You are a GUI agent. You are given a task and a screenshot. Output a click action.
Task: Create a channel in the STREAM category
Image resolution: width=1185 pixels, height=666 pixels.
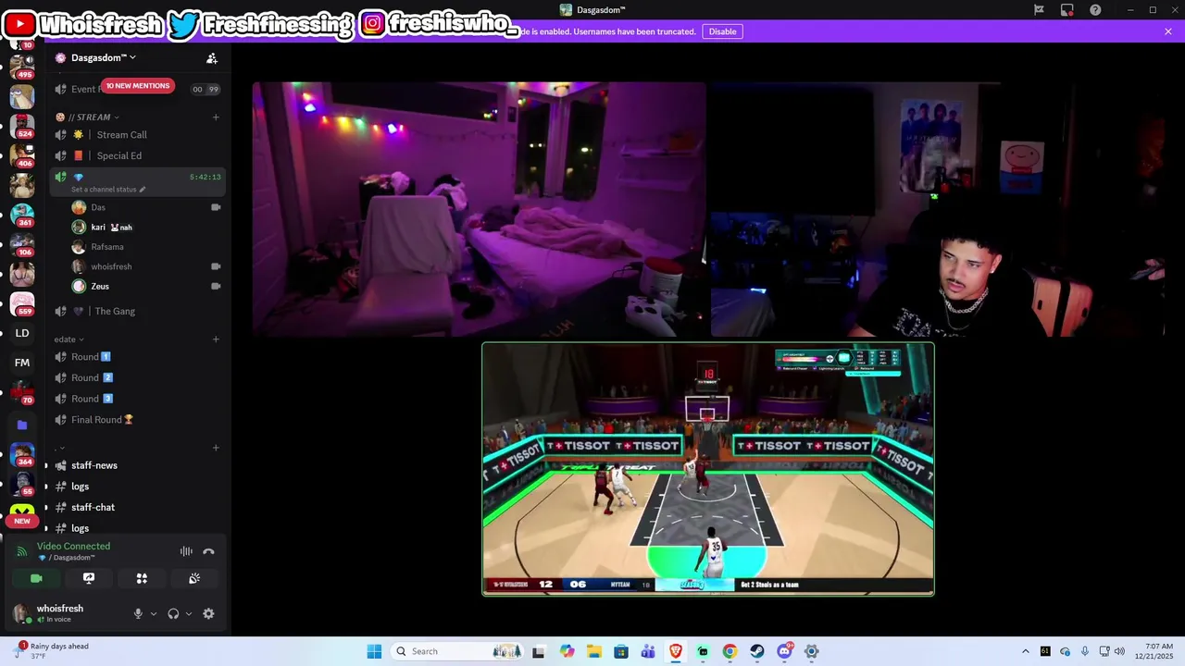pos(216,117)
